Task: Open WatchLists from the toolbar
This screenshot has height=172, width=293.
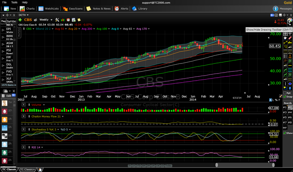Action: [x=48, y=9]
